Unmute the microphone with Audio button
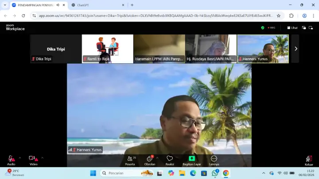This screenshot has width=319, height=179. click(11, 159)
